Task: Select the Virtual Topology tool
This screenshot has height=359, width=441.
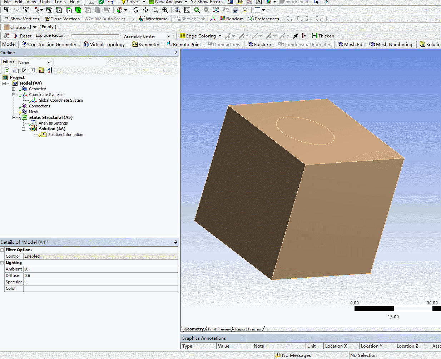Action: [x=104, y=44]
